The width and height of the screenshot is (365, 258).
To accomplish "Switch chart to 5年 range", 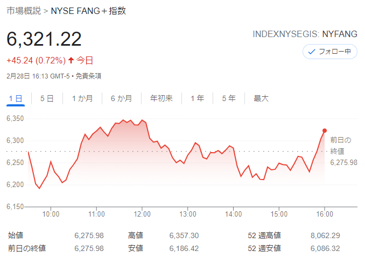I will coord(229,98).
